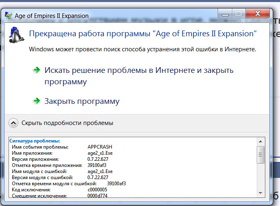
Task: Click the details scrollbar thumb
Action: [261, 155]
